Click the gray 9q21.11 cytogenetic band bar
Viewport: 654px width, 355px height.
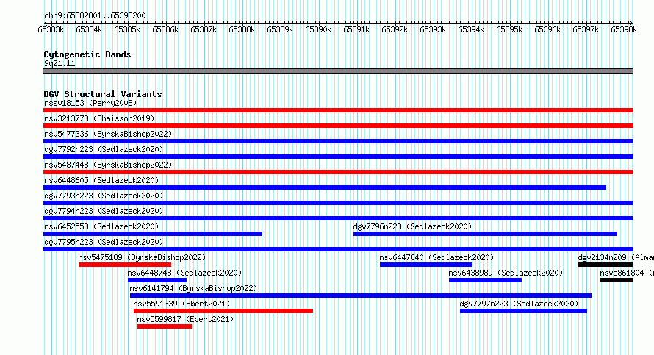338,71
